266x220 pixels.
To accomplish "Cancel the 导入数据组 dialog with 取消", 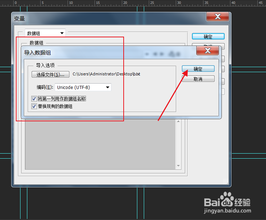I will point(198,79).
